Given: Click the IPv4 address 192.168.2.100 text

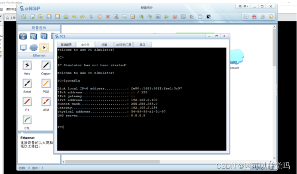Looking at the screenshot, I should click(x=144, y=100).
